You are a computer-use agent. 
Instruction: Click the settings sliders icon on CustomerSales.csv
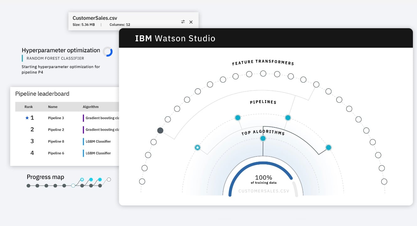[x=183, y=22]
